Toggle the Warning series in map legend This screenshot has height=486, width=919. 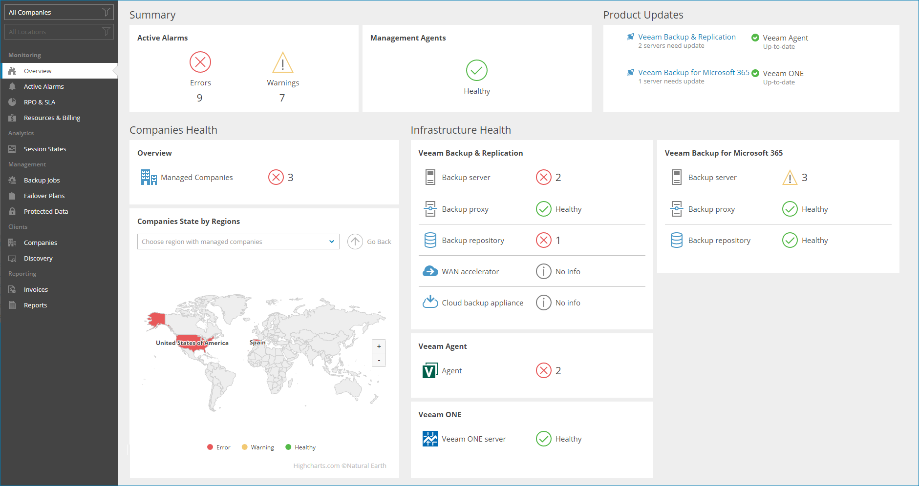(258, 447)
